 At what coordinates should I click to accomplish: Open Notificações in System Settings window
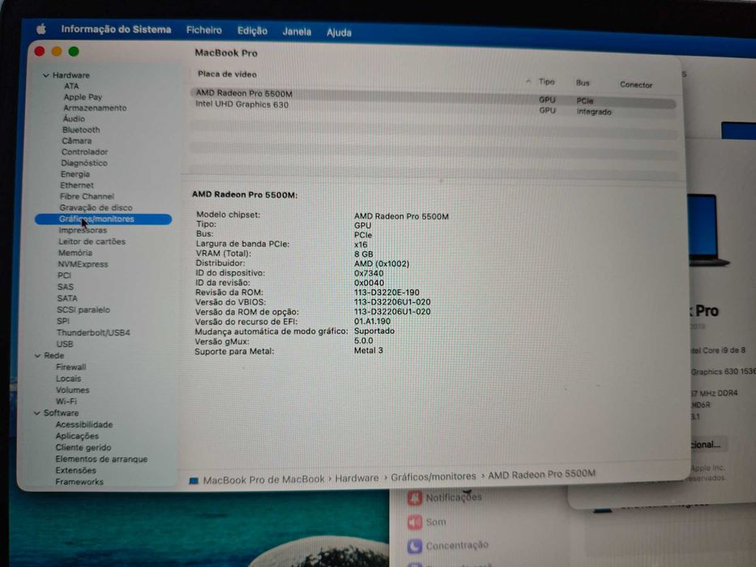[x=453, y=497]
